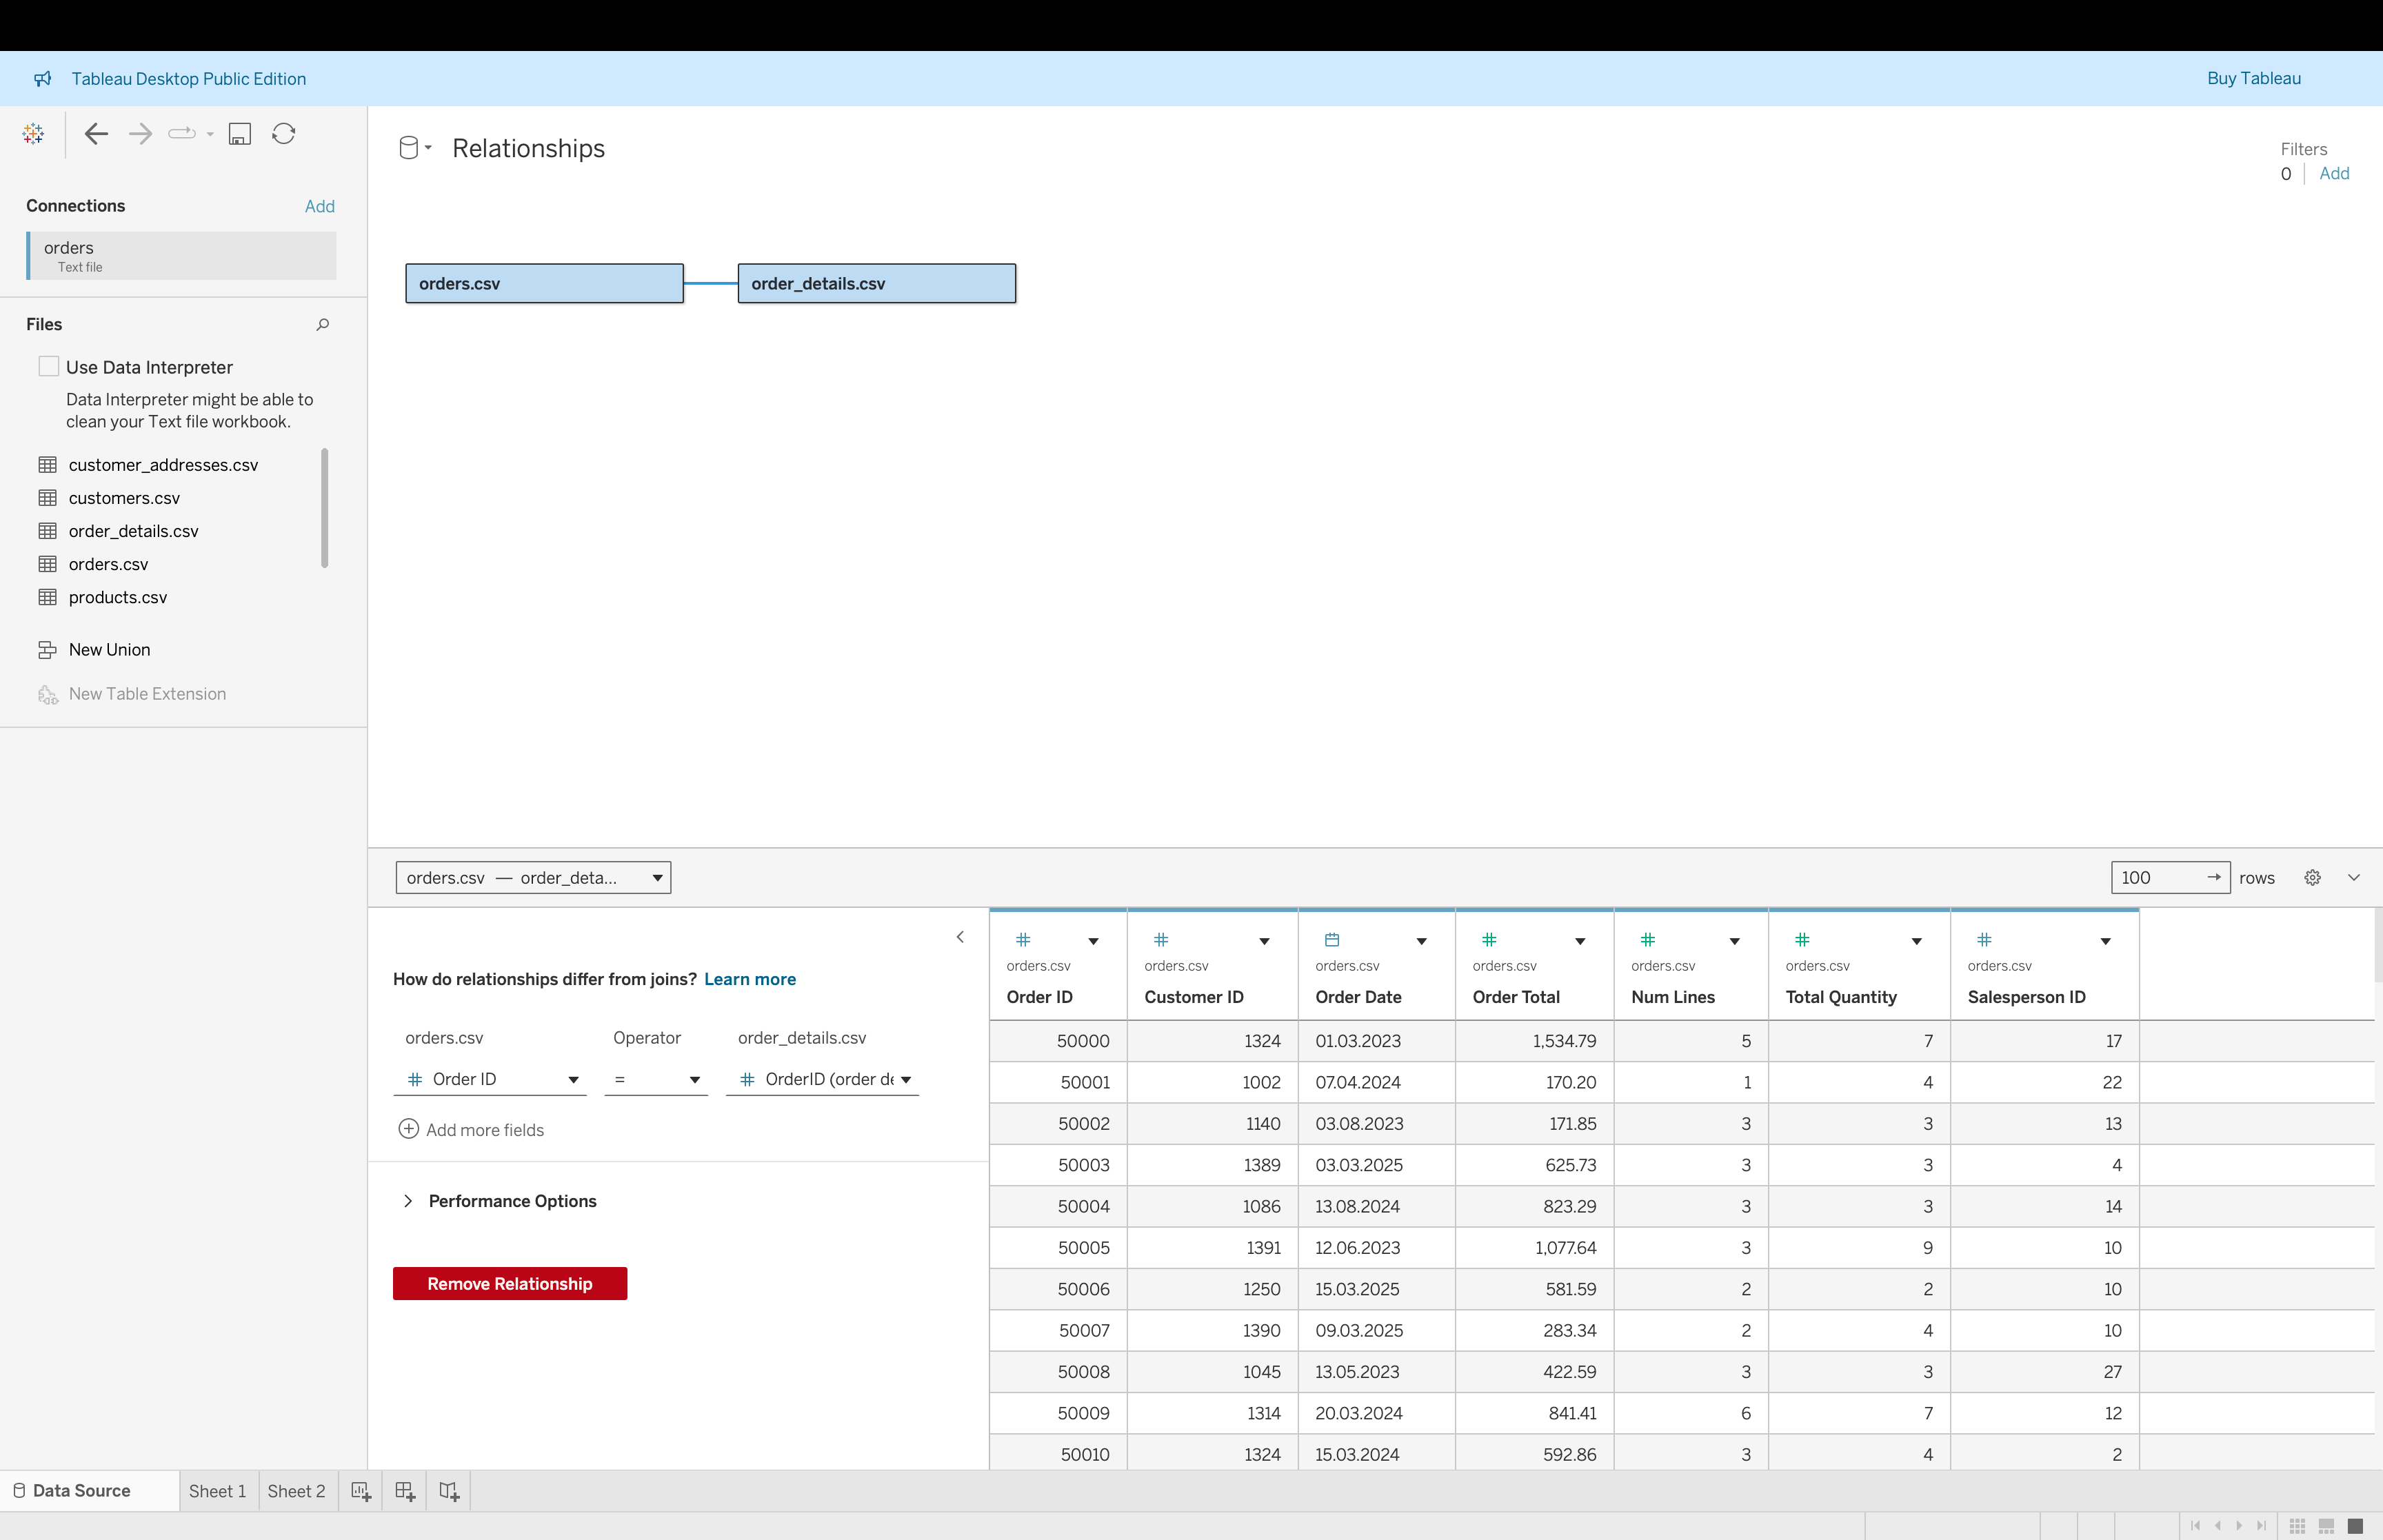Screen dimensions: 2383x1540
Task: Click the Save icon in toolbar
Action: tap(240, 134)
